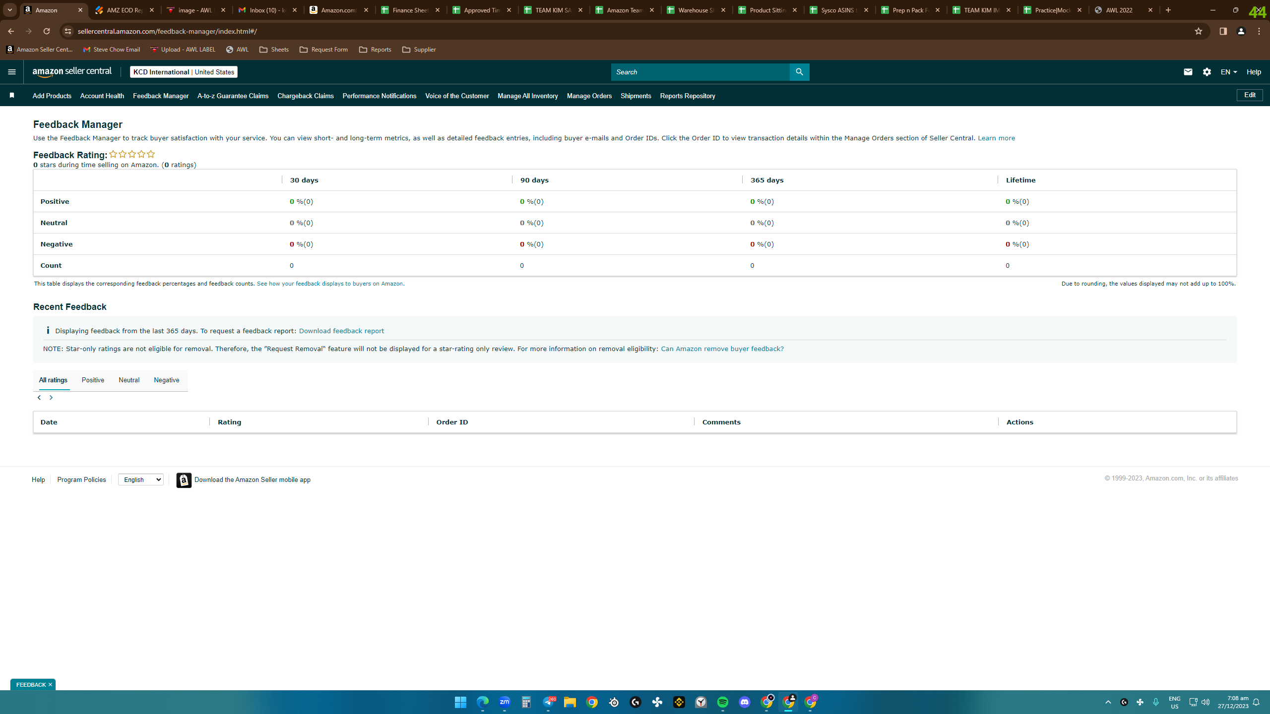Open Chrome profile avatar

pyautogui.click(x=1241, y=31)
